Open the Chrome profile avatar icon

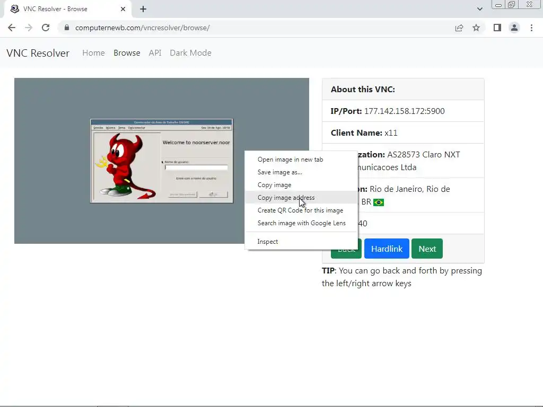click(x=514, y=28)
